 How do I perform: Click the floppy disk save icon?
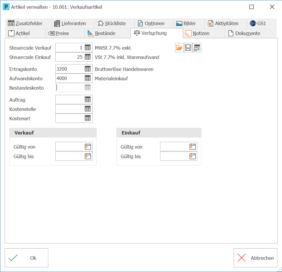click(188, 48)
